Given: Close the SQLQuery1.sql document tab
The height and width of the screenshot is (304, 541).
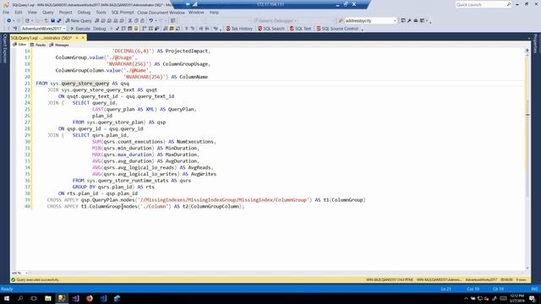Looking at the screenshot, I should (83, 37).
